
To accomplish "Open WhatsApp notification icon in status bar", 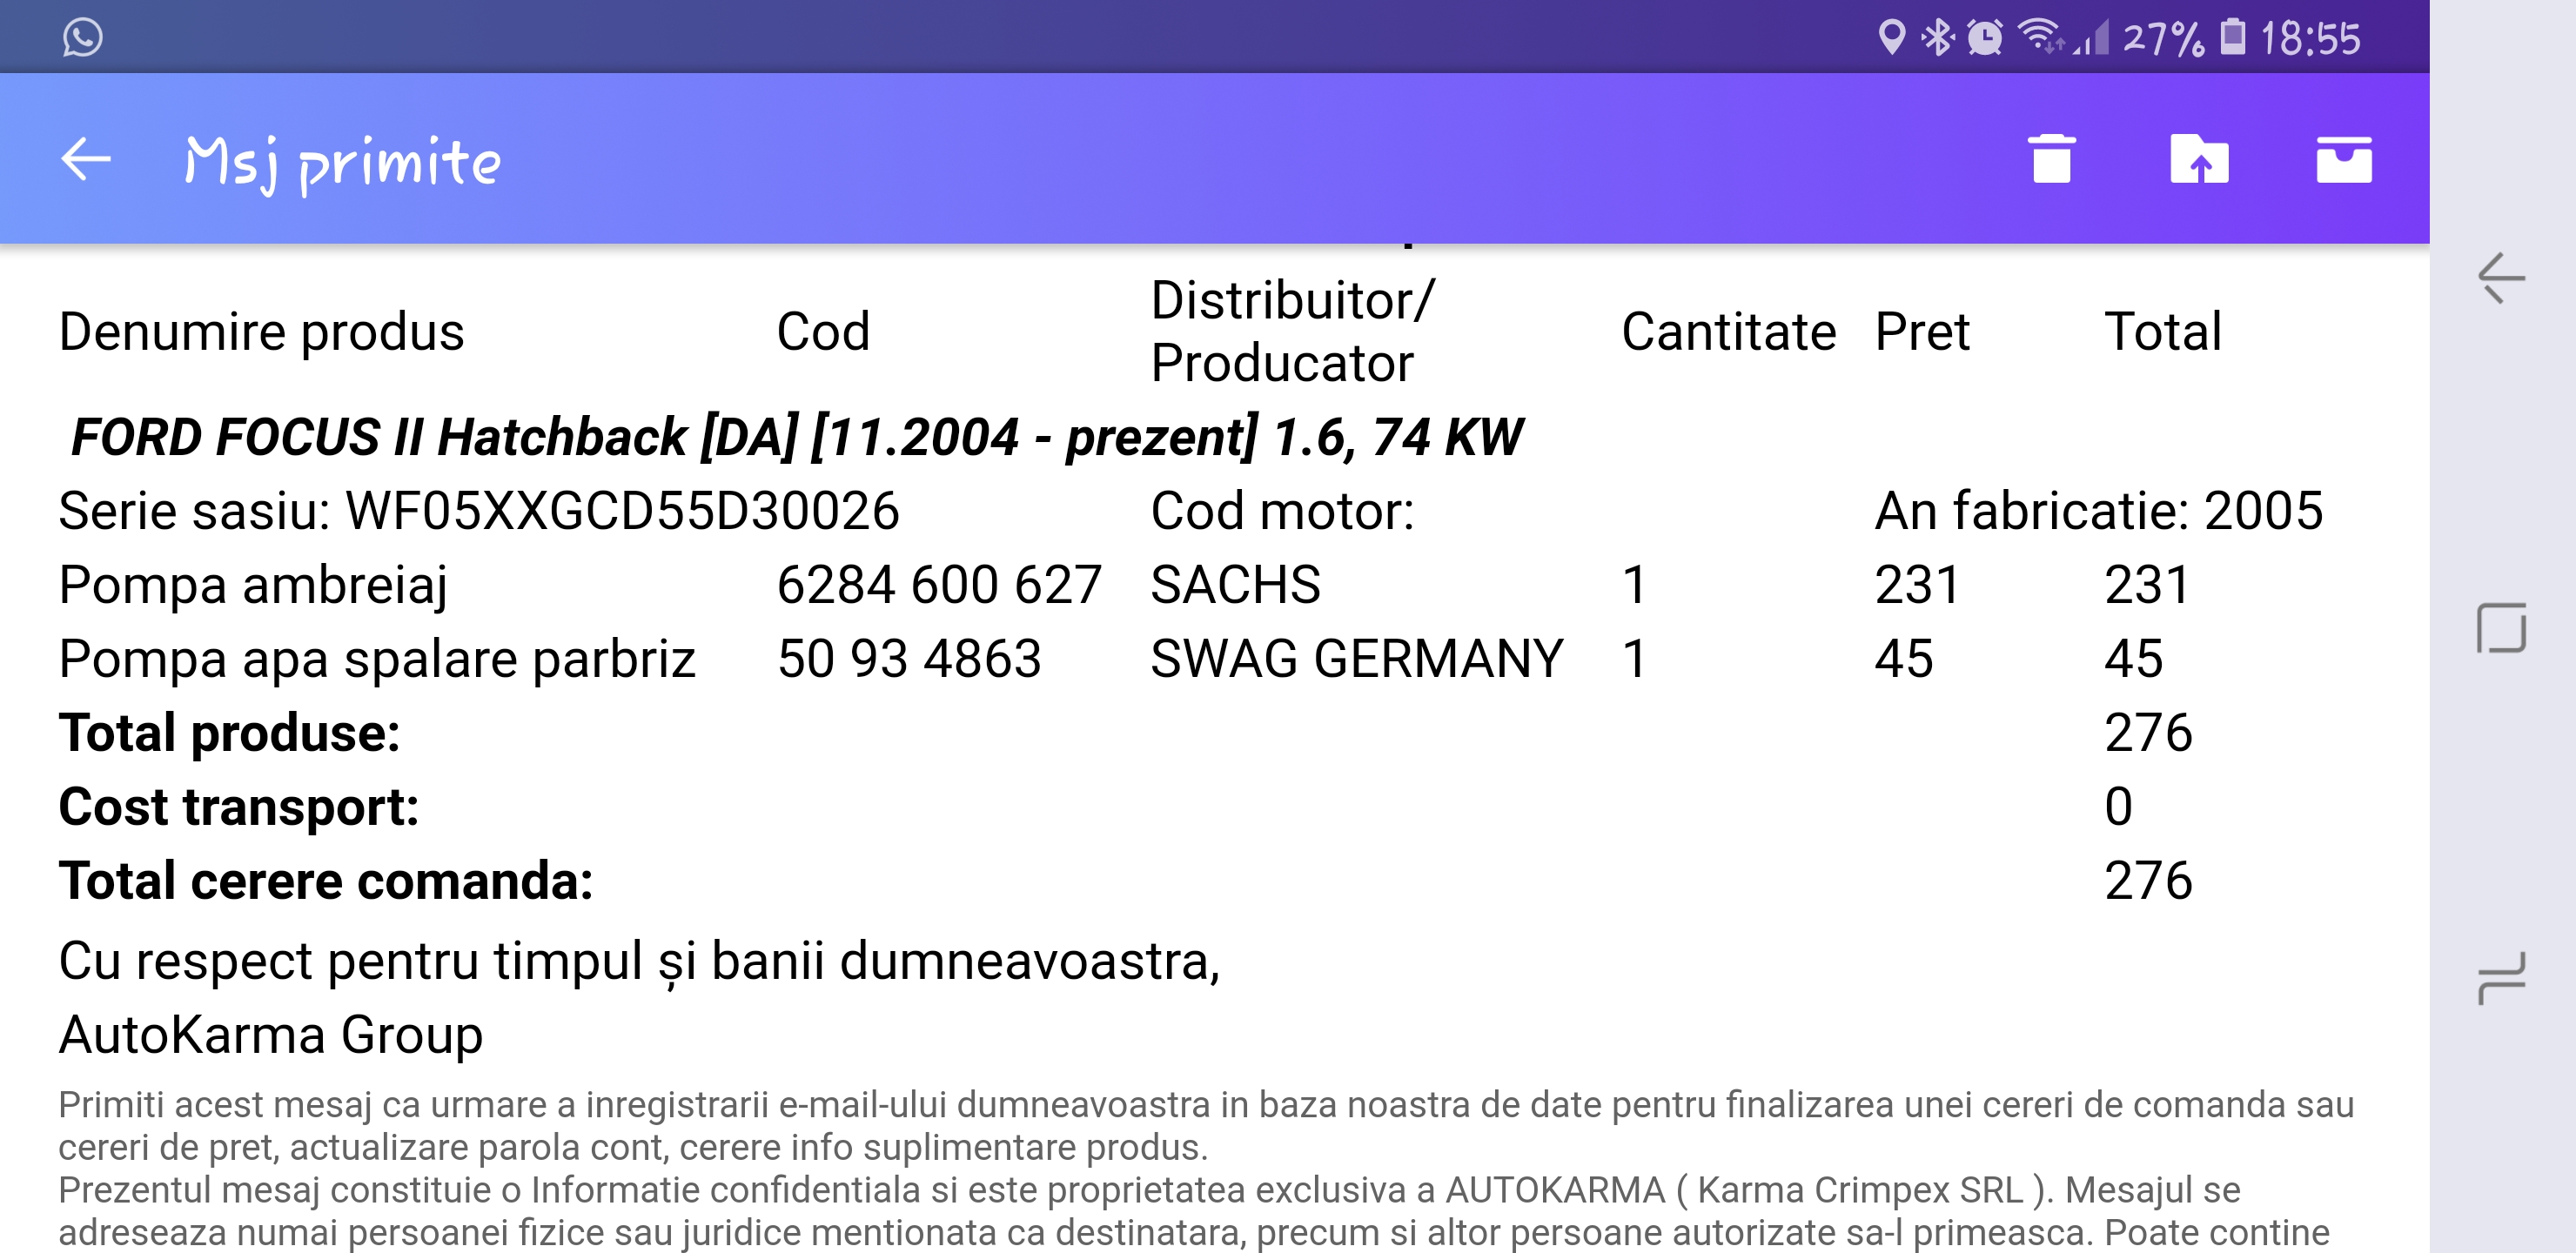I will [82, 37].
